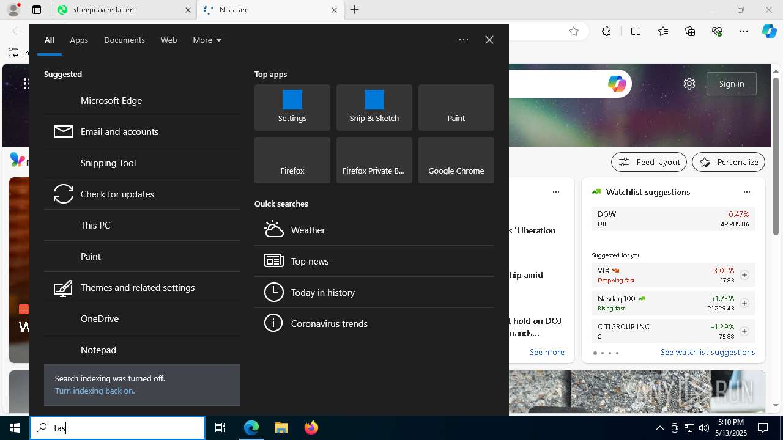Image resolution: width=783 pixels, height=440 pixels.
Task: Add Nasdaq 100 to watchlist
Action: 744,303
